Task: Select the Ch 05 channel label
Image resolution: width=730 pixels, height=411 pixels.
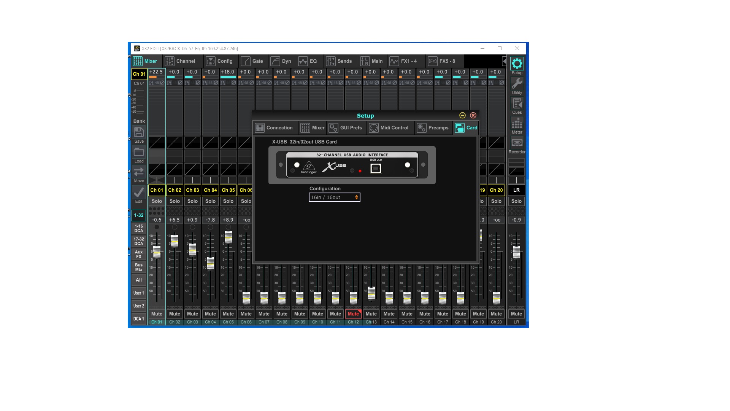Action: point(228,190)
